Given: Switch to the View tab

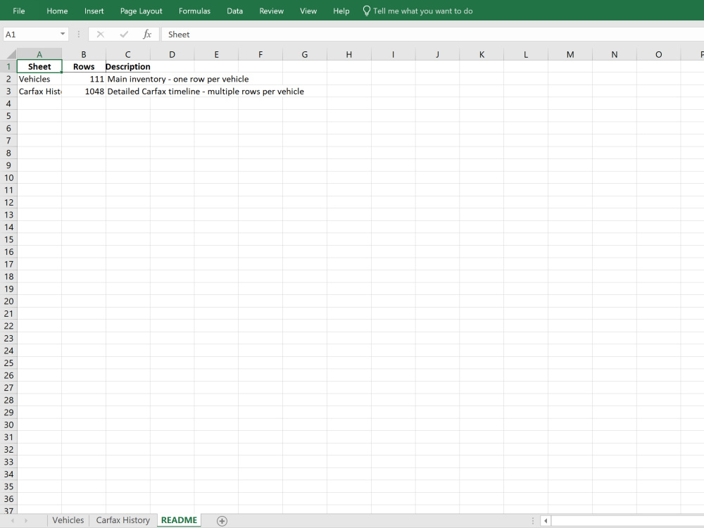Looking at the screenshot, I should click(x=308, y=11).
